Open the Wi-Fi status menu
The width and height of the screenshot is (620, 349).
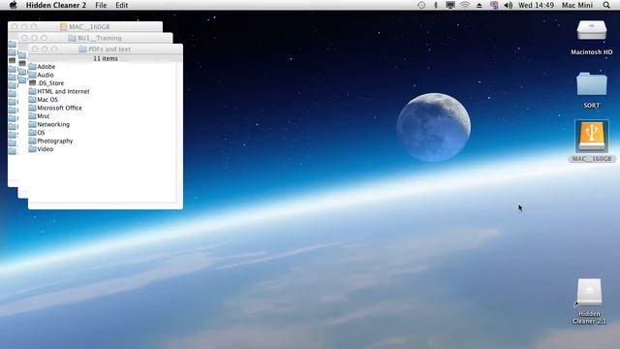(465, 5)
